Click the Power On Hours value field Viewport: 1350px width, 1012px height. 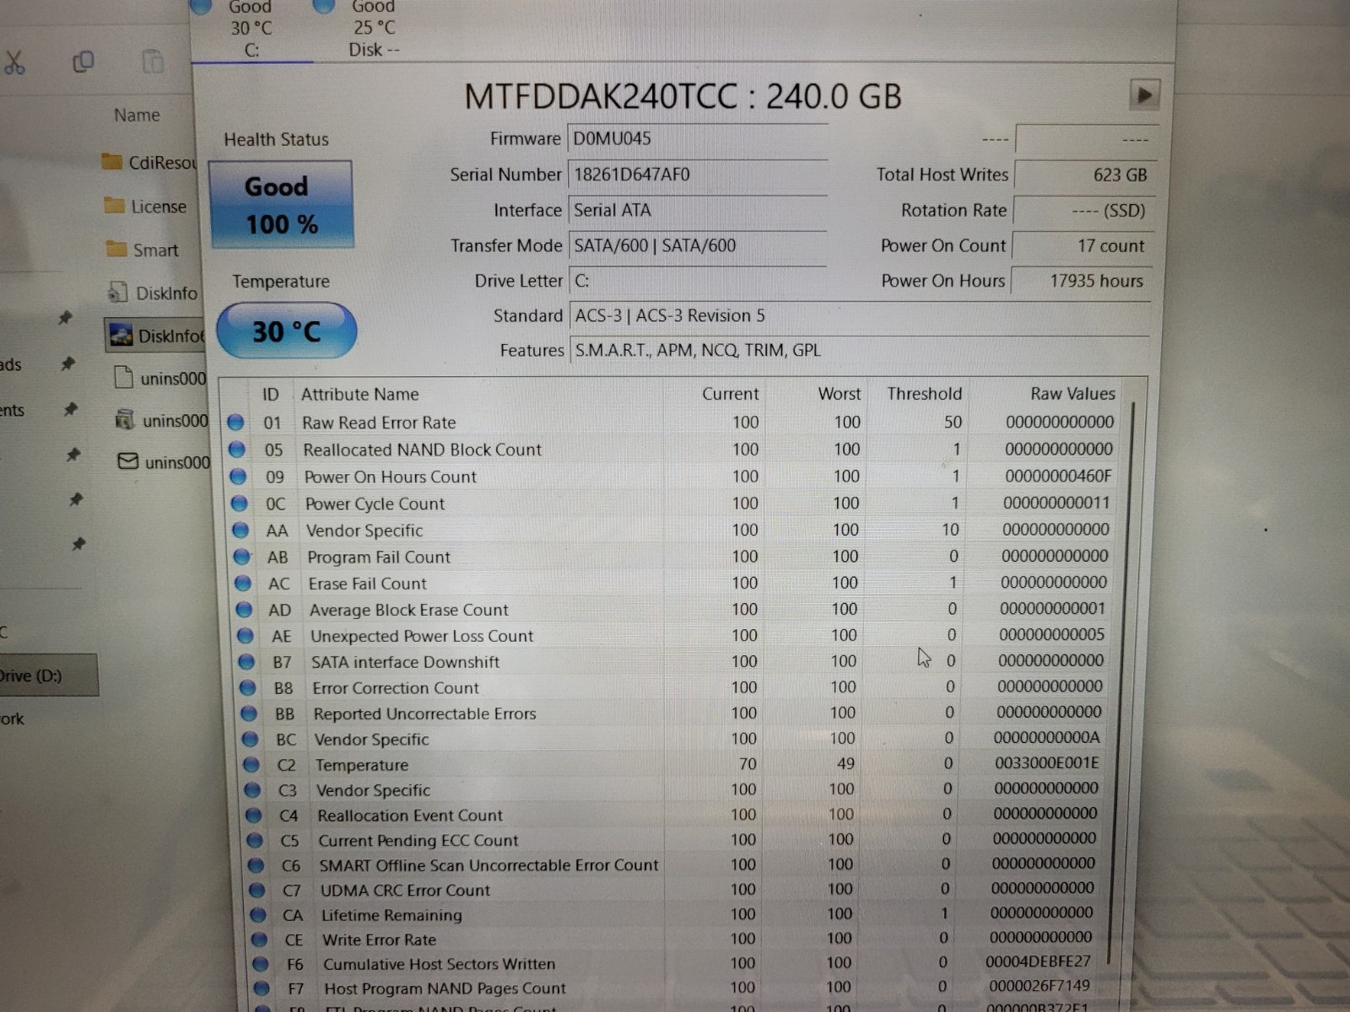pyautogui.click(x=1082, y=281)
